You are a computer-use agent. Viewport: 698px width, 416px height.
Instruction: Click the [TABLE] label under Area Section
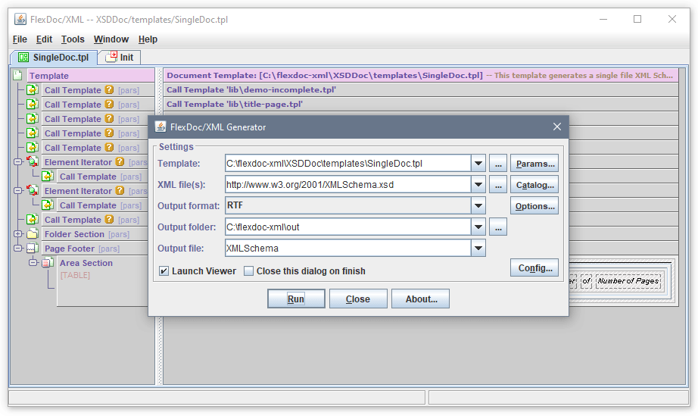point(75,275)
